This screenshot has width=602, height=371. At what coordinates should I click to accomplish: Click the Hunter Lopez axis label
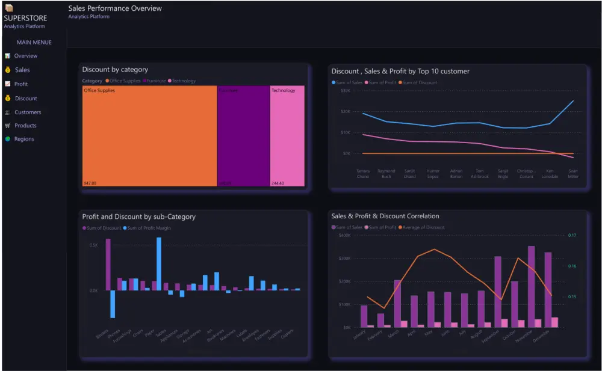[433, 174]
